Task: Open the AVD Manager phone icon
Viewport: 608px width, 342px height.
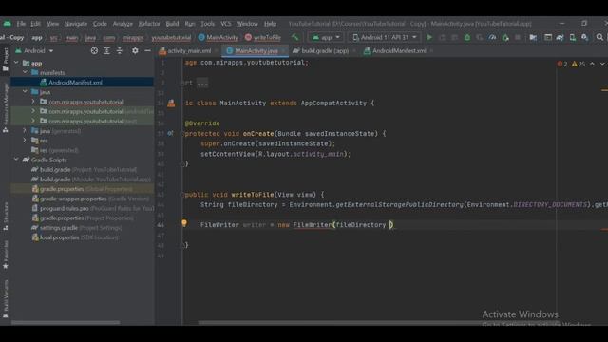Action: (572, 37)
